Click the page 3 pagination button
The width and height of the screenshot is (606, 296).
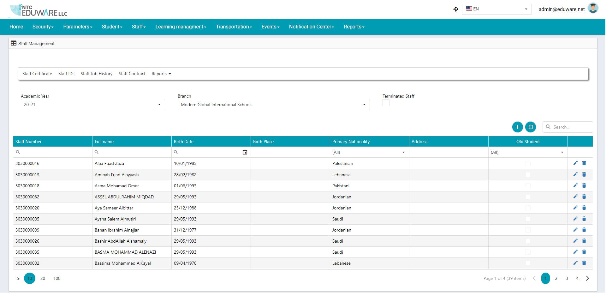(x=567, y=278)
